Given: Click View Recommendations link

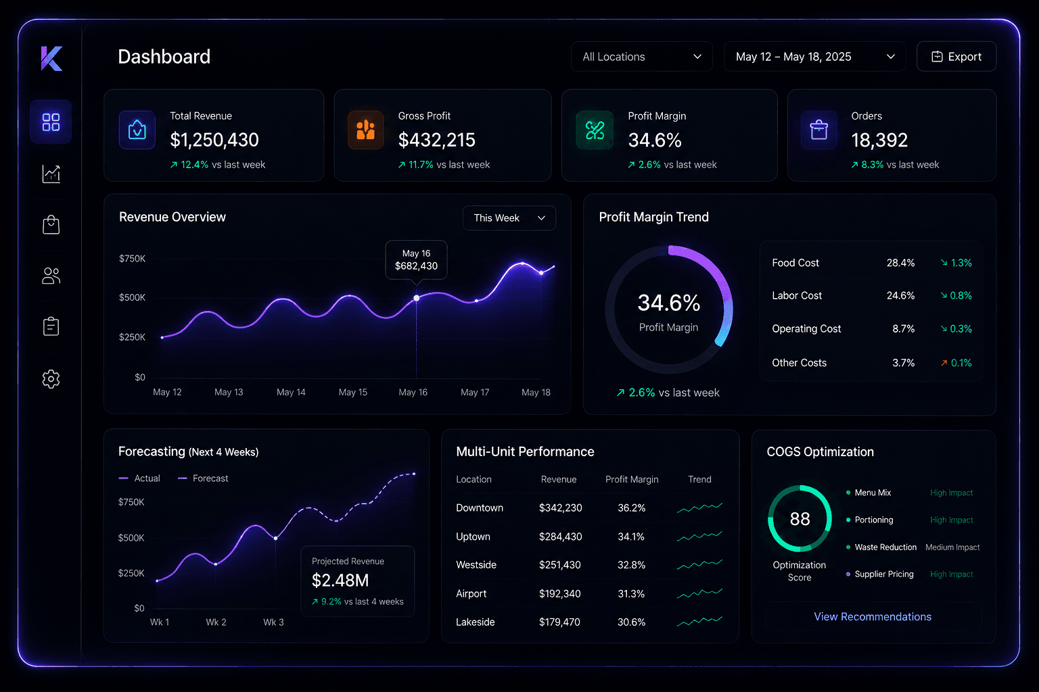Looking at the screenshot, I should [x=873, y=616].
